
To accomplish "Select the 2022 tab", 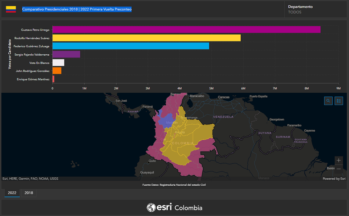I will [x=12, y=193].
